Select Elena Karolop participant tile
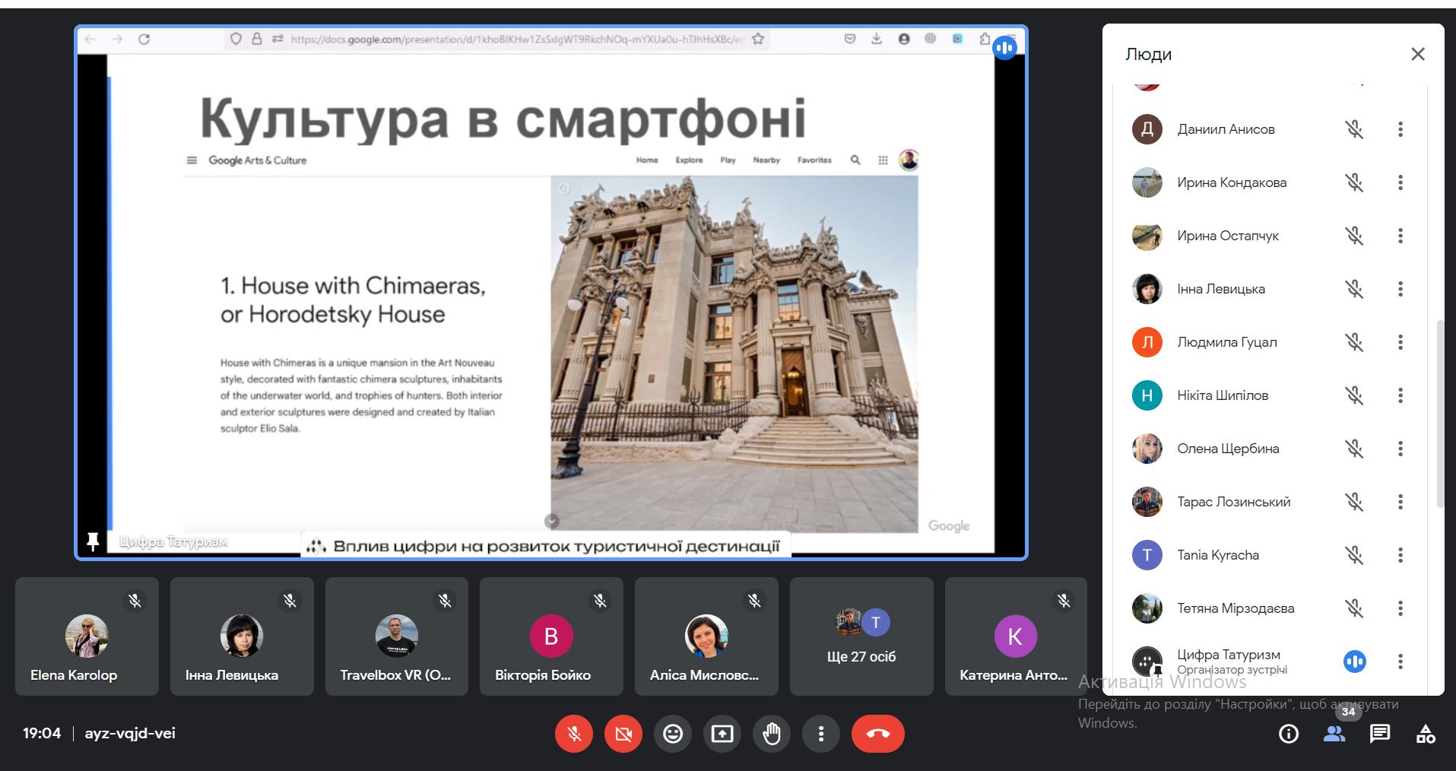The width and height of the screenshot is (1456, 771). (x=87, y=636)
